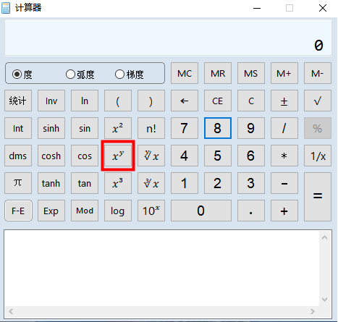Viewport: 338px width, 322px height.
Task: Click the 1/x reciprocal key
Action: 318,156
